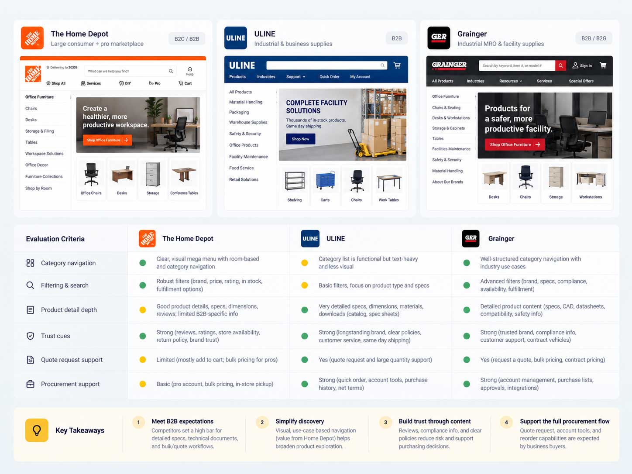Click the Quote request support icon
The image size is (632, 474).
(30, 360)
